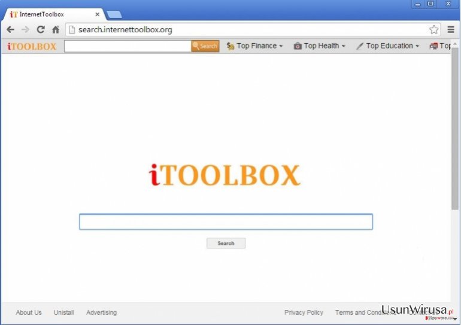Open the browser home page icon
The image size is (461, 325).
tap(56, 29)
